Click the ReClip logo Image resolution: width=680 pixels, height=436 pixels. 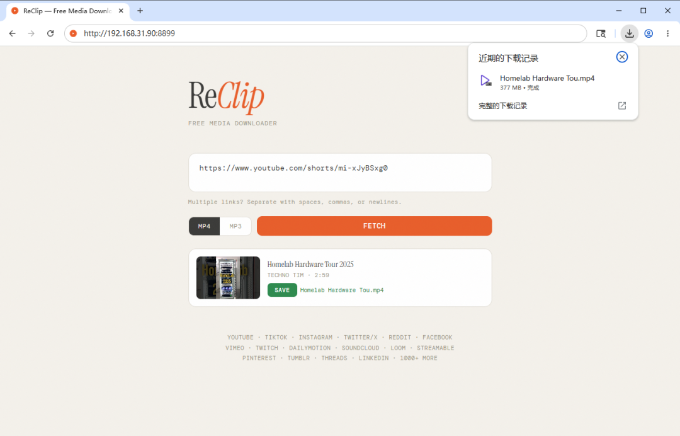[x=227, y=97]
